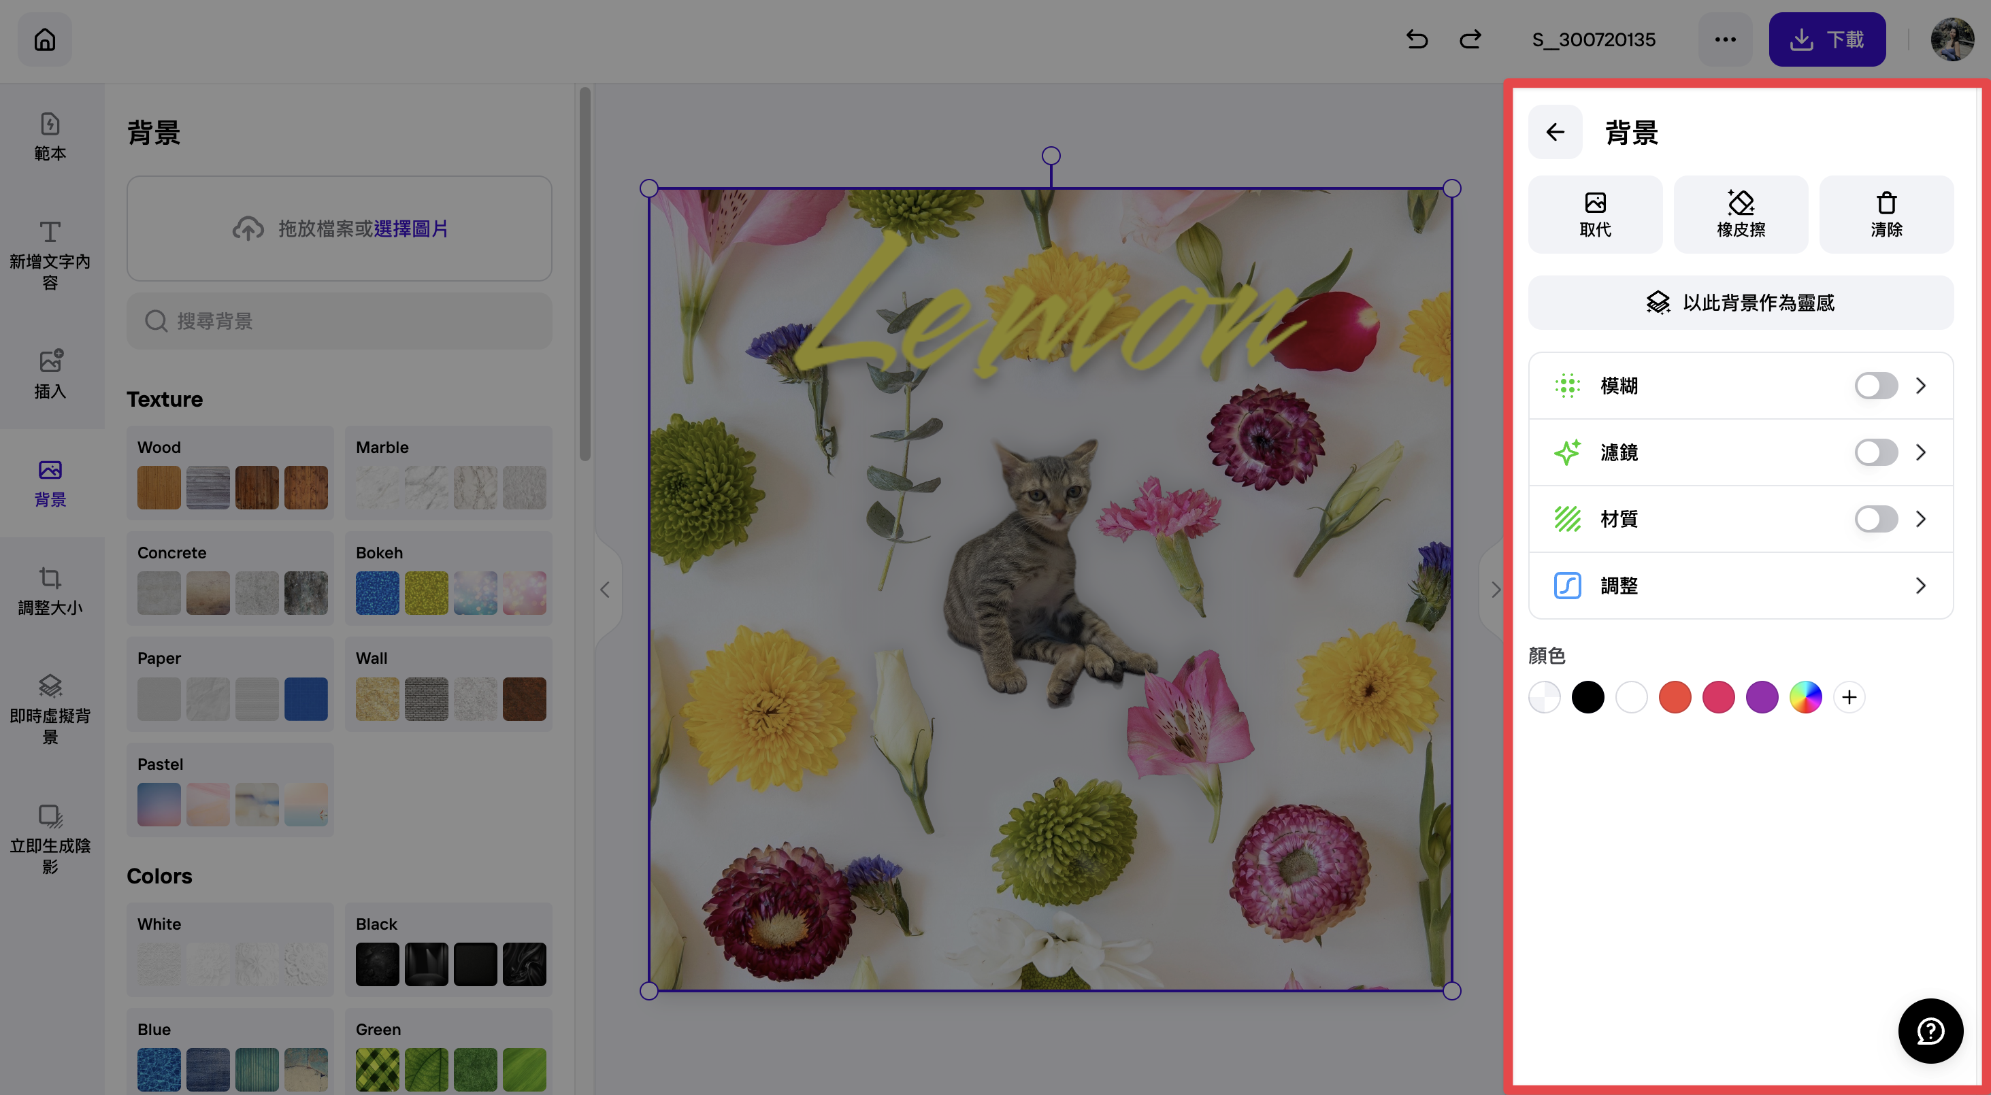Open the help chat bubble
Screen dimensions: 1991x1095
click(x=1930, y=1031)
